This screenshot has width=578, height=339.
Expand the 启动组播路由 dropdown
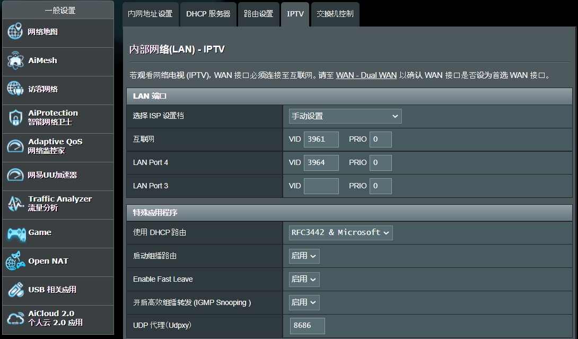click(x=304, y=256)
